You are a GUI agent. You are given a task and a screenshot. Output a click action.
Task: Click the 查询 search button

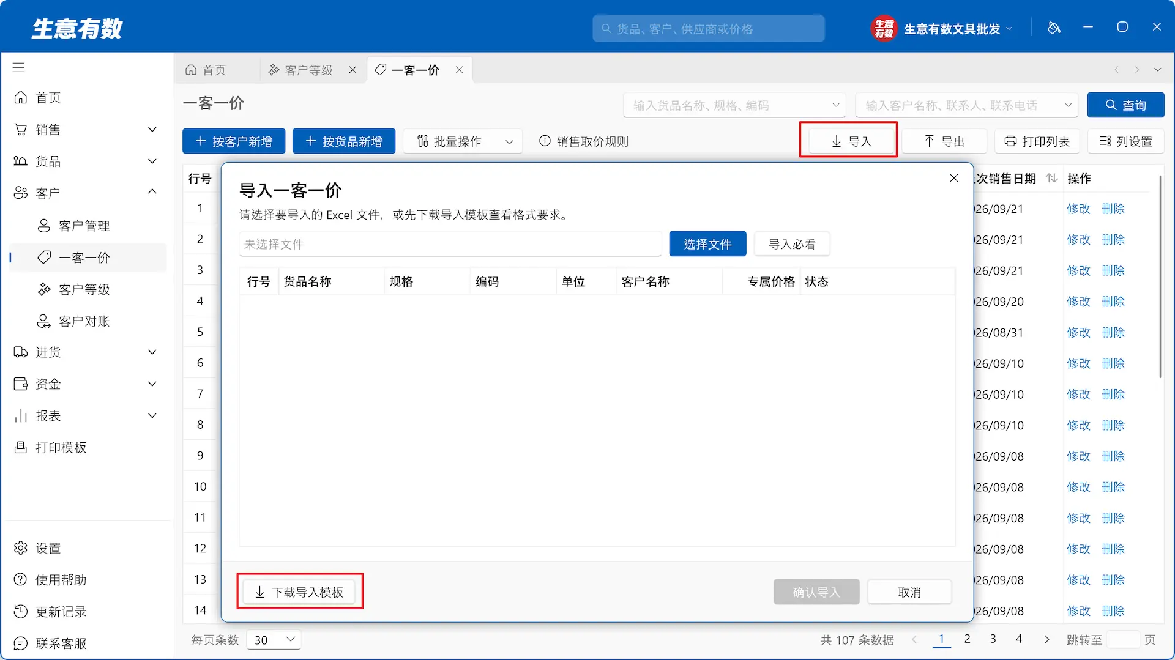pyautogui.click(x=1125, y=105)
